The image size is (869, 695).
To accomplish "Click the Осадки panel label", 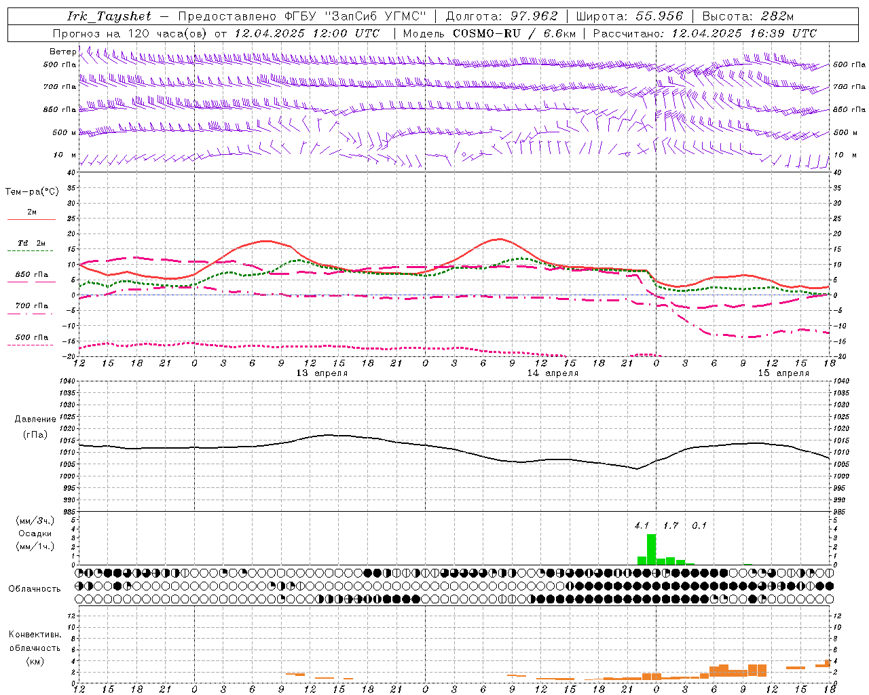I will point(35,533).
